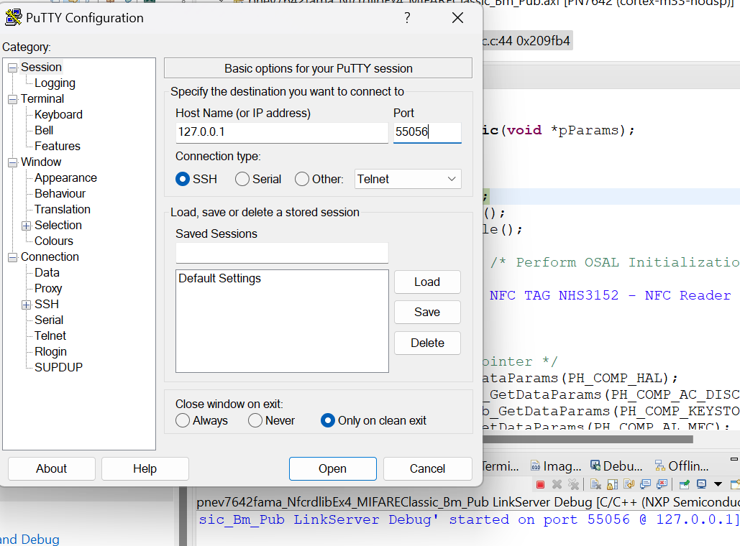740x546 pixels.
Task: Select the Serial connection type
Action: coord(244,179)
